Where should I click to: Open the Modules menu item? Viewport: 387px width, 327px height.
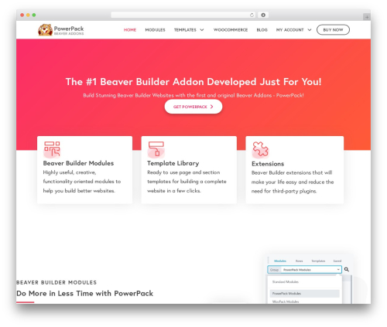[x=155, y=30]
